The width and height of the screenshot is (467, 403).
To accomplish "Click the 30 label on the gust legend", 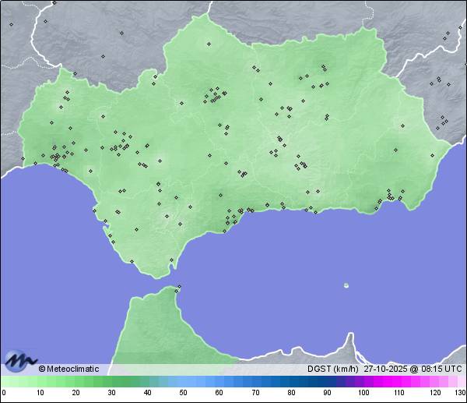I will (x=111, y=393).
